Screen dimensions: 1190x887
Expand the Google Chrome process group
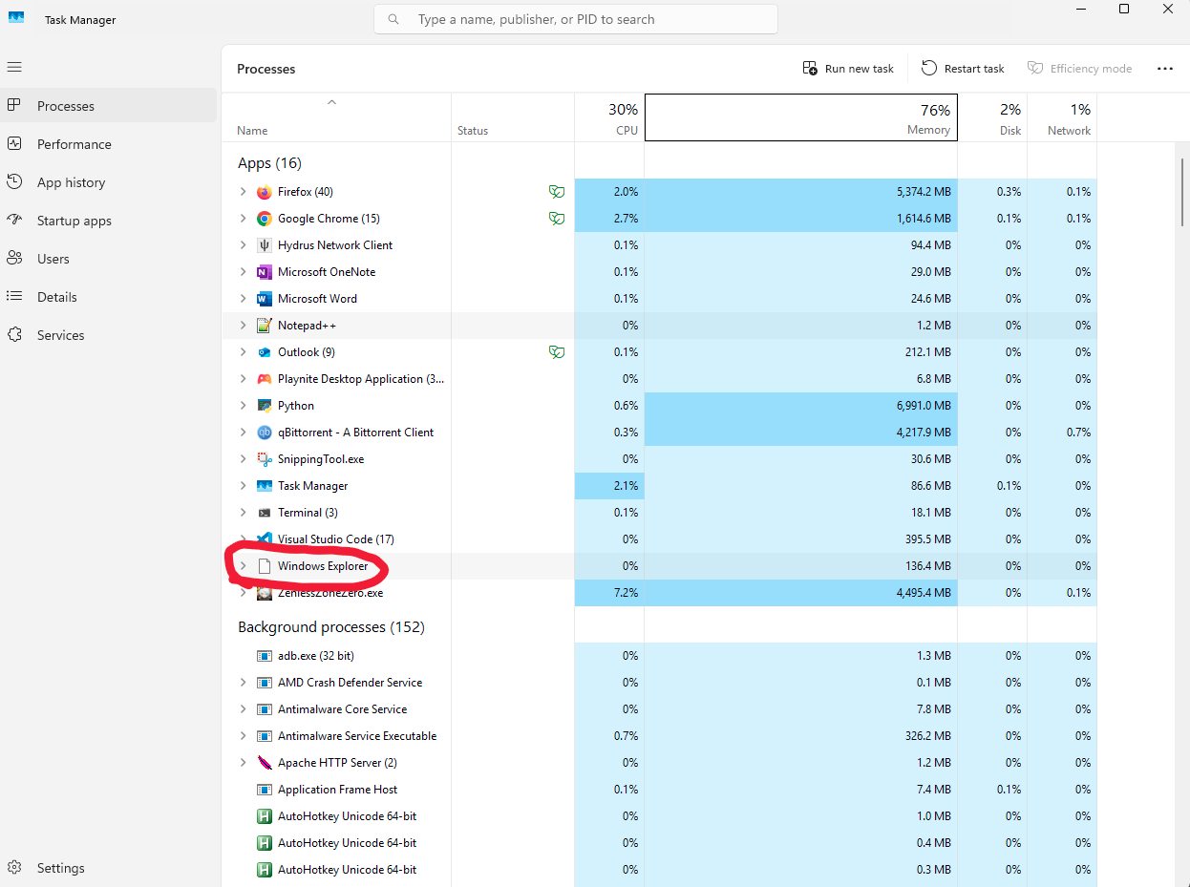pyautogui.click(x=243, y=219)
